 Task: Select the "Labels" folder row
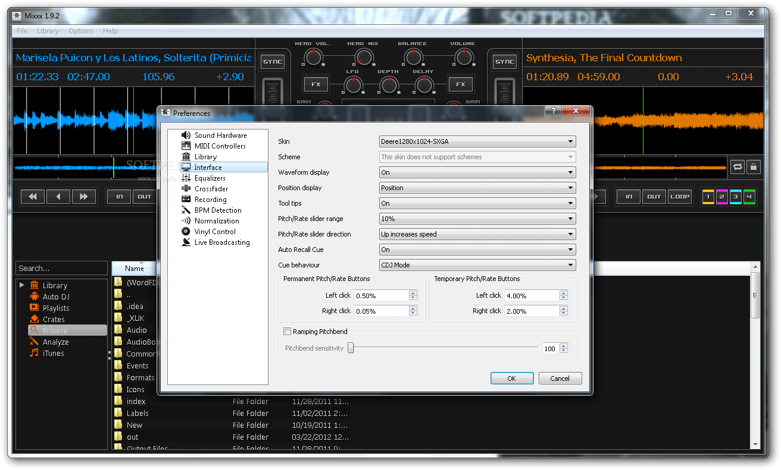138,413
